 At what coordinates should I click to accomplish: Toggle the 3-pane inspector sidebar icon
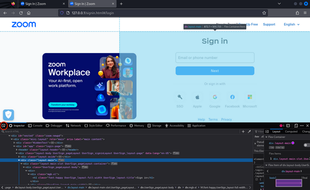click(x=267, y=131)
